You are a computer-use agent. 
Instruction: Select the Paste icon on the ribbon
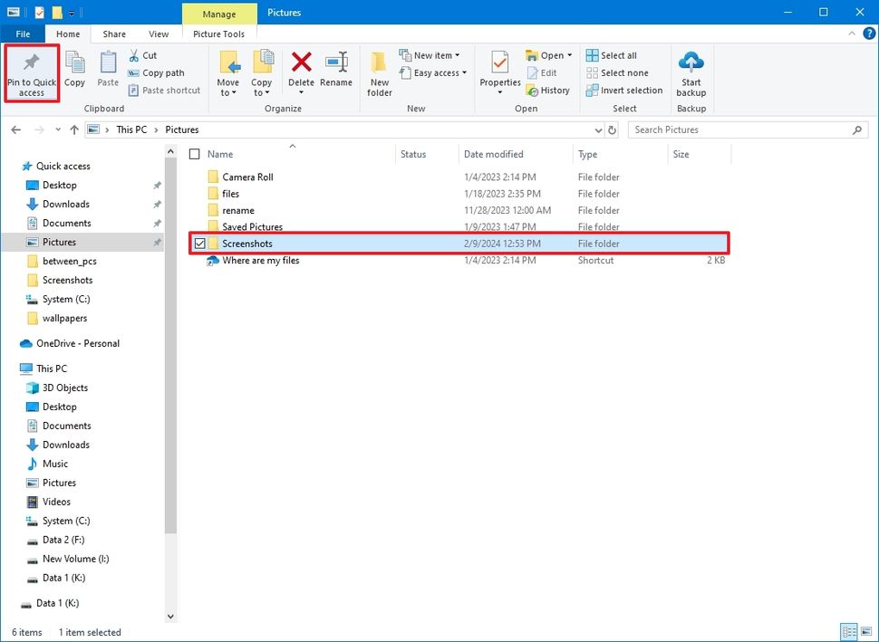point(107,72)
